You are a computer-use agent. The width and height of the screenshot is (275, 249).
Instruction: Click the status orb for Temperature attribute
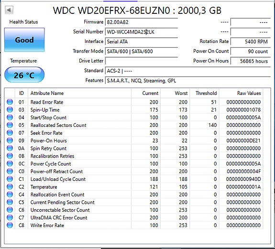pyautogui.click(x=10, y=187)
